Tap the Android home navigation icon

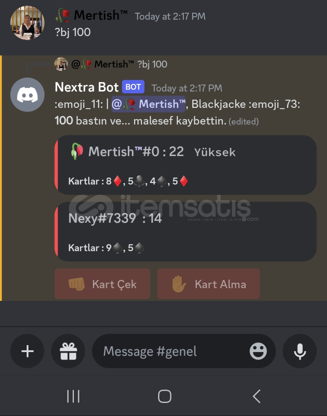tap(165, 396)
